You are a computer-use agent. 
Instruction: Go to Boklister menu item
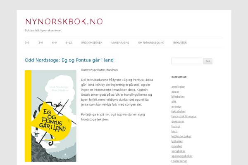(180, 42)
